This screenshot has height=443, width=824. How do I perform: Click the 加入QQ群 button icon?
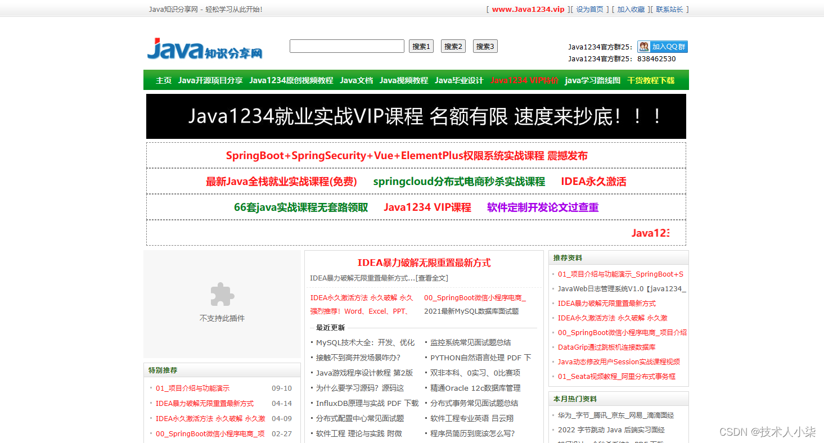click(x=663, y=47)
